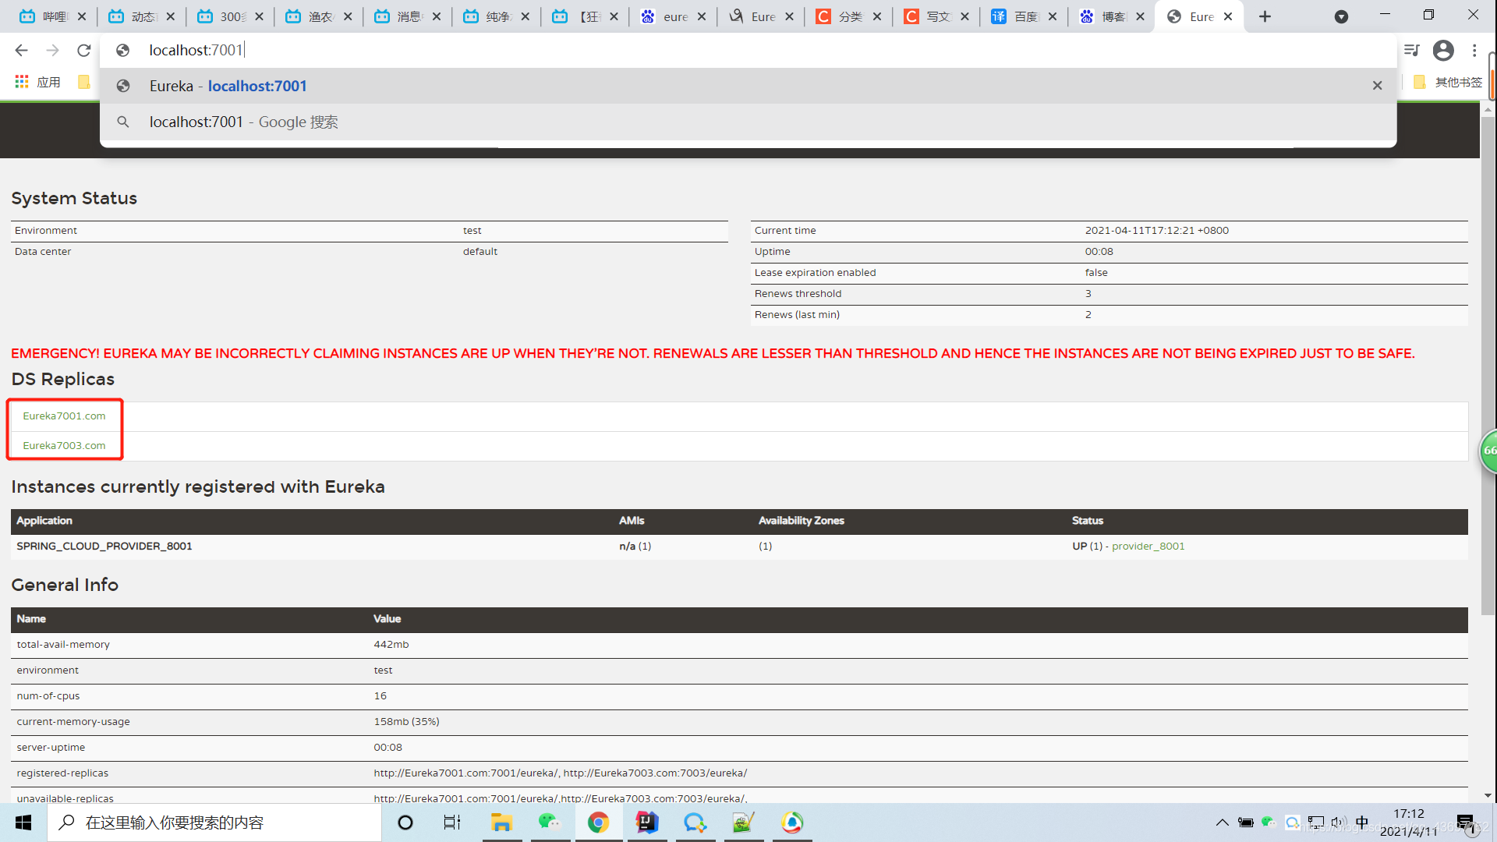Open the network status tray icon
The height and width of the screenshot is (842, 1497).
tap(1316, 823)
